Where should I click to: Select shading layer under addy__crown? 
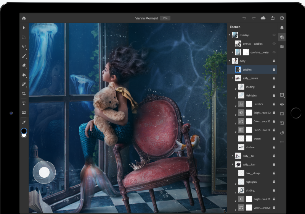click(252, 87)
